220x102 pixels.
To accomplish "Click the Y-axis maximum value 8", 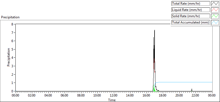I will coord(12,24).
